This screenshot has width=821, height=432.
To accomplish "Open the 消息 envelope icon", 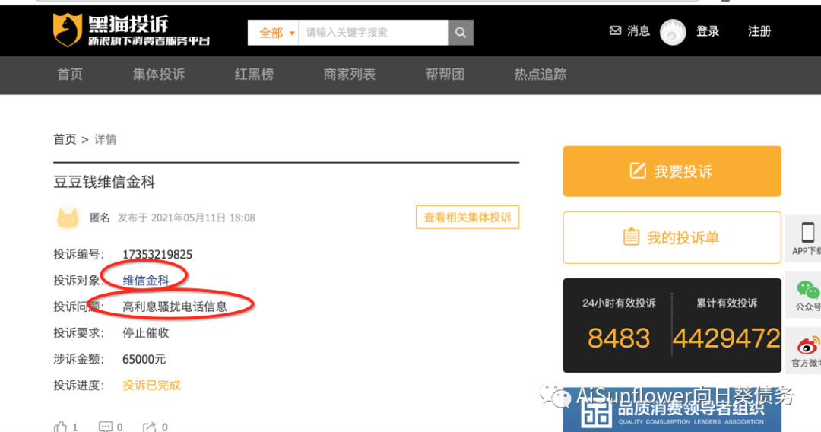I will point(615,31).
